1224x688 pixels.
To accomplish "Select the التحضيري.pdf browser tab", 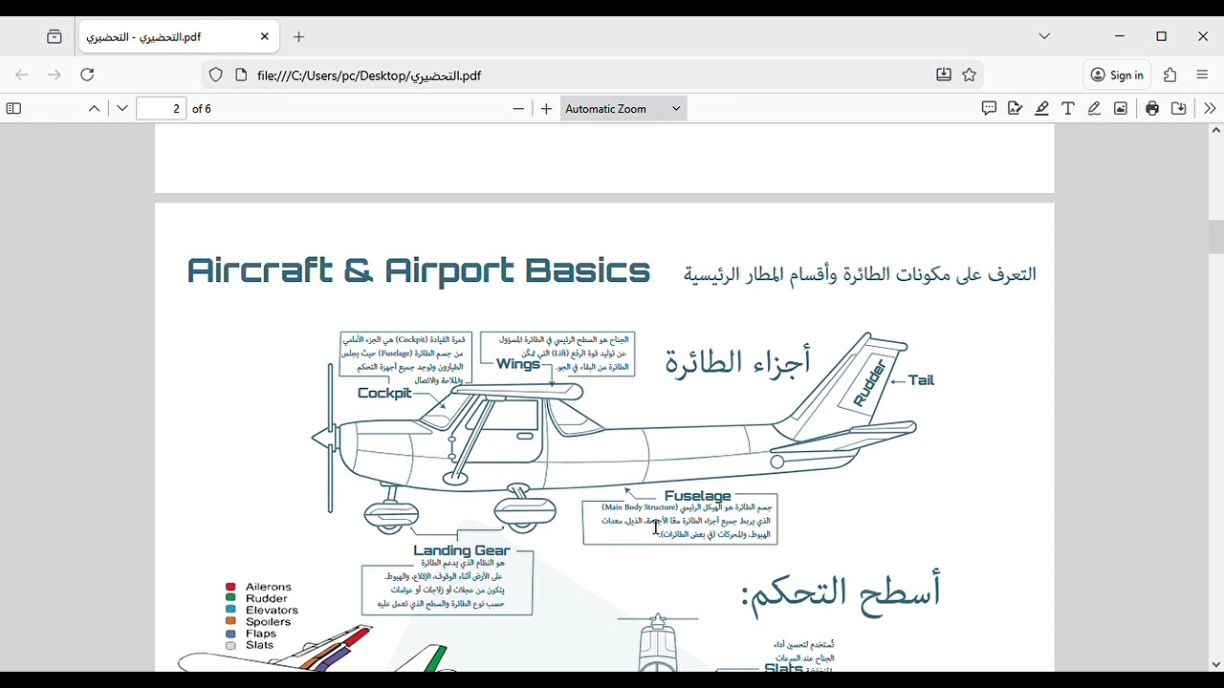I will pyautogui.click(x=178, y=37).
